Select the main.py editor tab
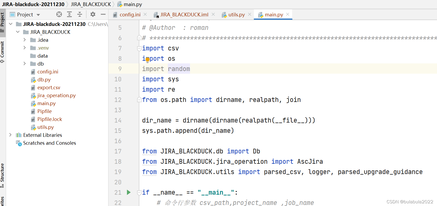Viewport: 437px width, 206px height. click(274, 15)
